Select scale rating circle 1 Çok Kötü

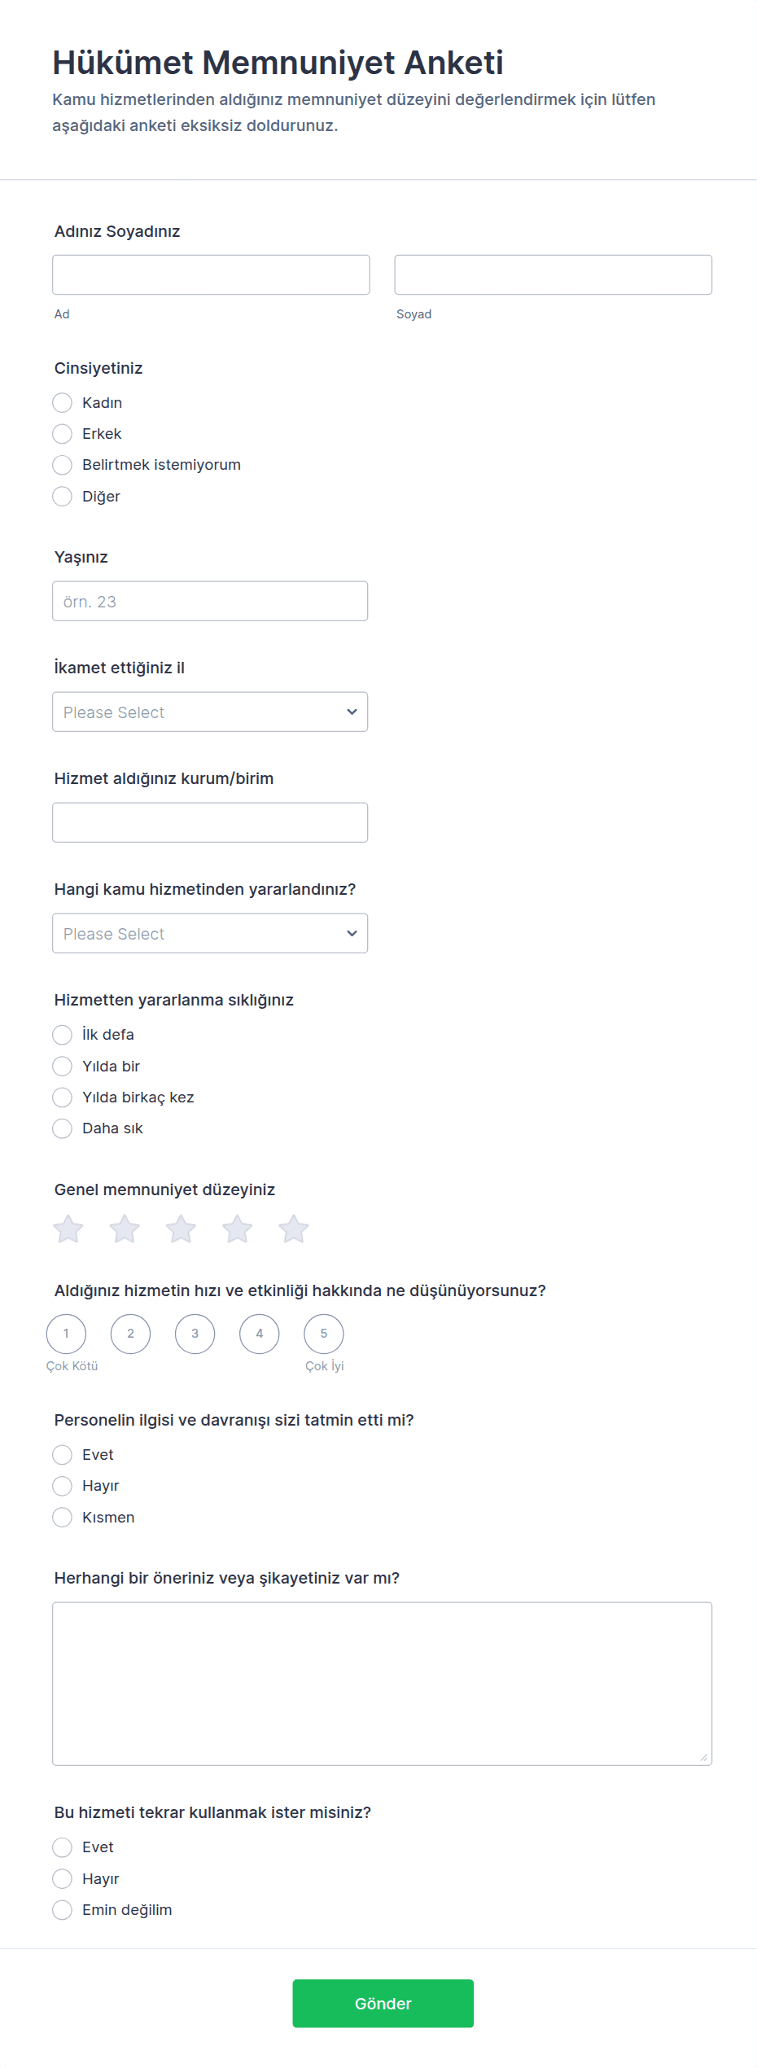[66, 1334]
